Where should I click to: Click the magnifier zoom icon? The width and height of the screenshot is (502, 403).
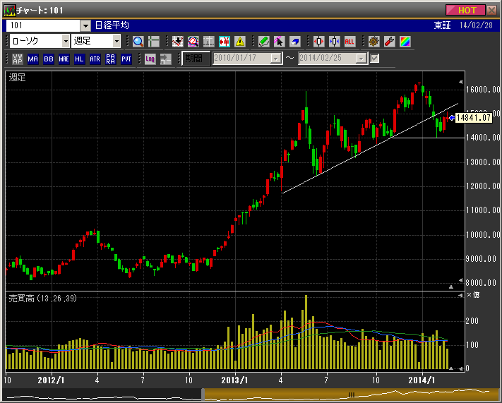click(x=138, y=41)
